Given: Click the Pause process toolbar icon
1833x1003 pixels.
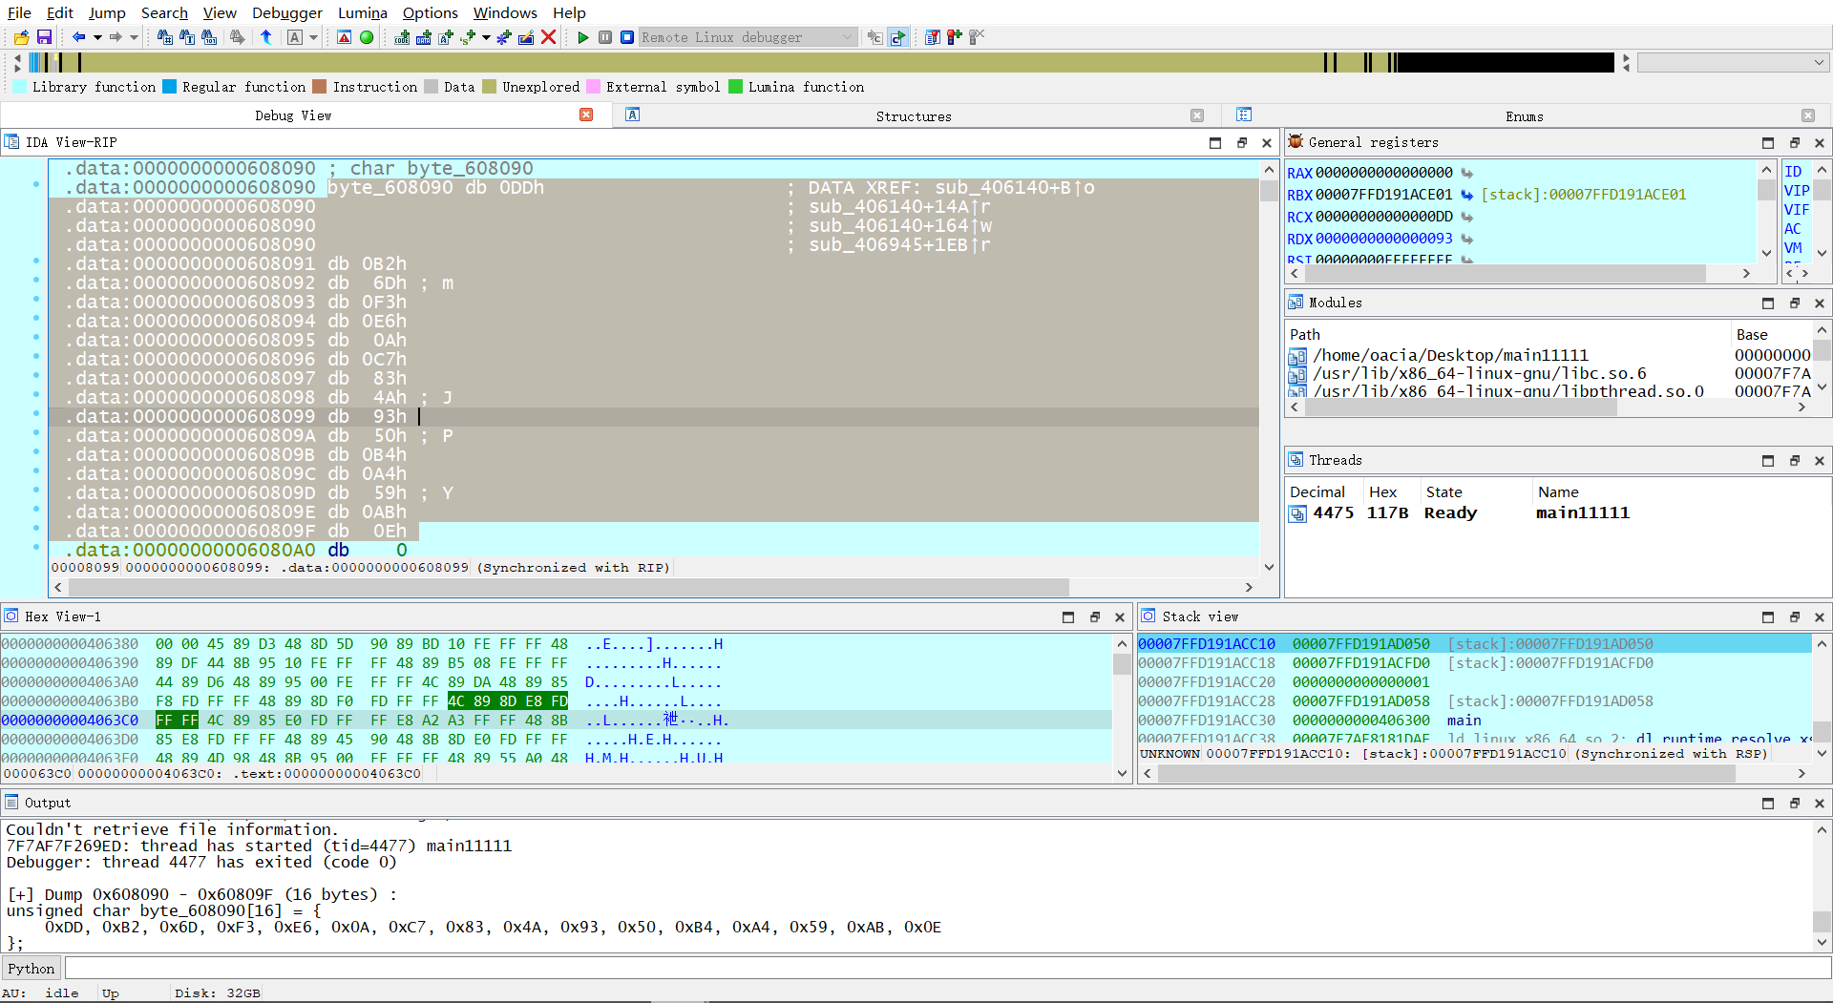Looking at the screenshot, I should [605, 37].
